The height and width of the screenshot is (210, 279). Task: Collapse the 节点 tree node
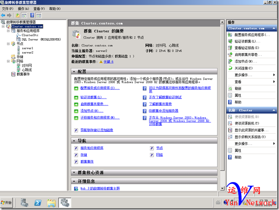point(8,43)
